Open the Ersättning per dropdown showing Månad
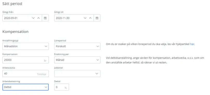This screenshot has height=95, width=210. pyautogui.click(x=77, y=60)
